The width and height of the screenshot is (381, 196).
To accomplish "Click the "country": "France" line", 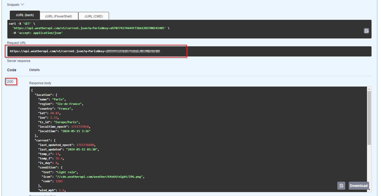I will point(55,109).
